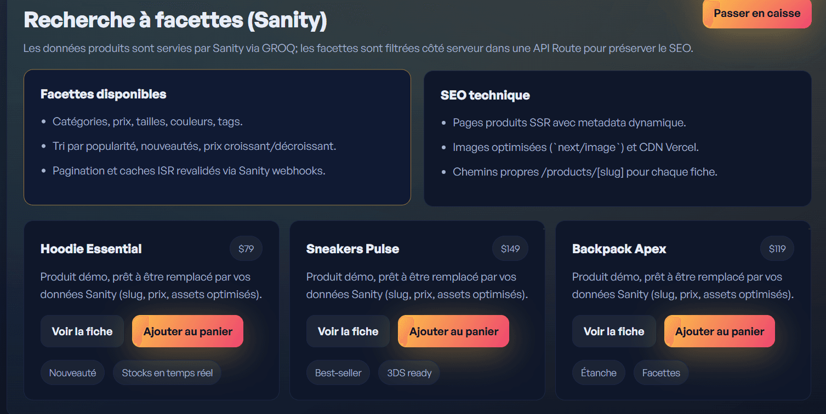Click the Stocks en temps réel tag

click(167, 373)
